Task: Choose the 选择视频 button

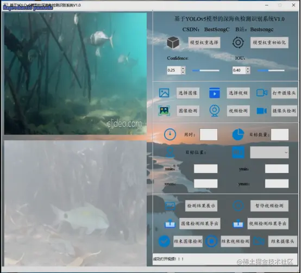Action: tap(238, 93)
